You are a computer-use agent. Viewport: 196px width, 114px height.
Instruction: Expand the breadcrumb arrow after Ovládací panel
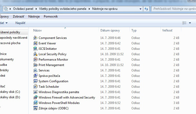click(x=36, y=9)
